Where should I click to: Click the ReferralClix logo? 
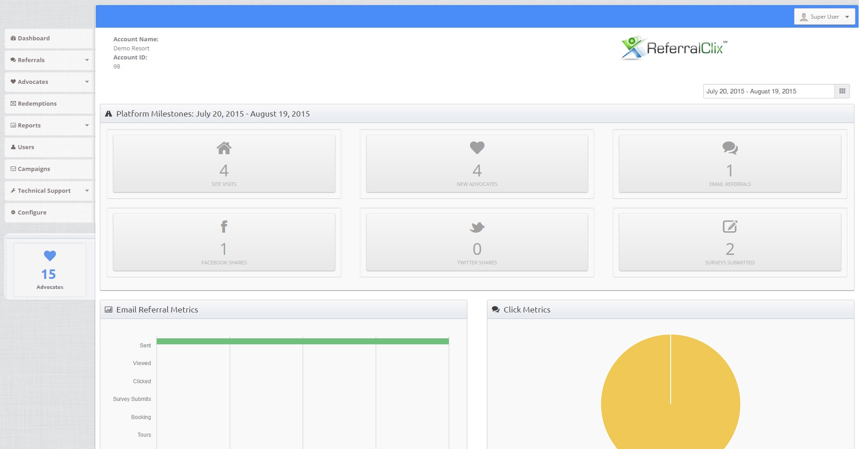coord(673,48)
